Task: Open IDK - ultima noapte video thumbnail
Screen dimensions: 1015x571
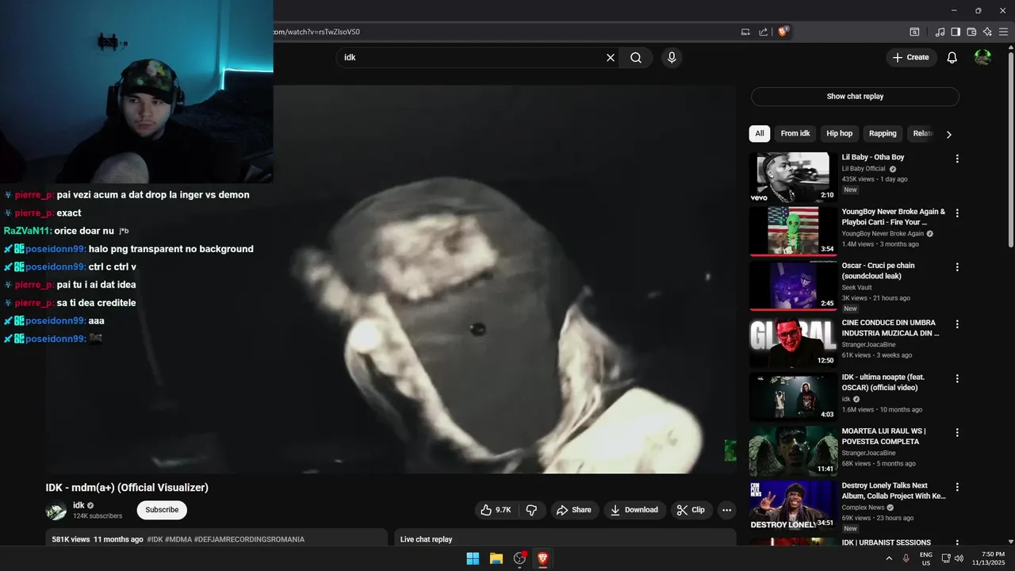Action: (x=793, y=397)
